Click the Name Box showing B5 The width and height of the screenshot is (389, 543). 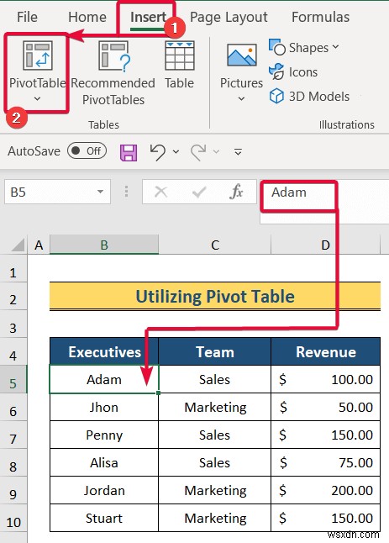(x=57, y=192)
